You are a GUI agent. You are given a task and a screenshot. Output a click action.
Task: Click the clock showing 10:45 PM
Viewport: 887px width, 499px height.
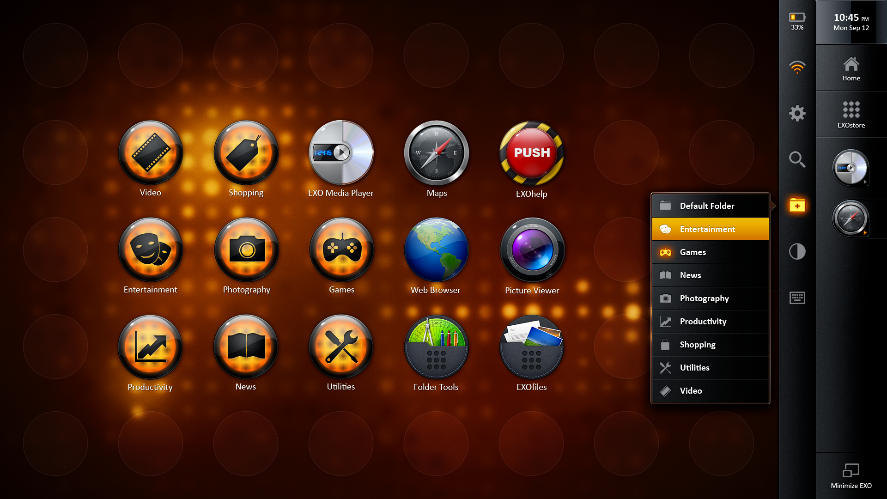(851, 22)
